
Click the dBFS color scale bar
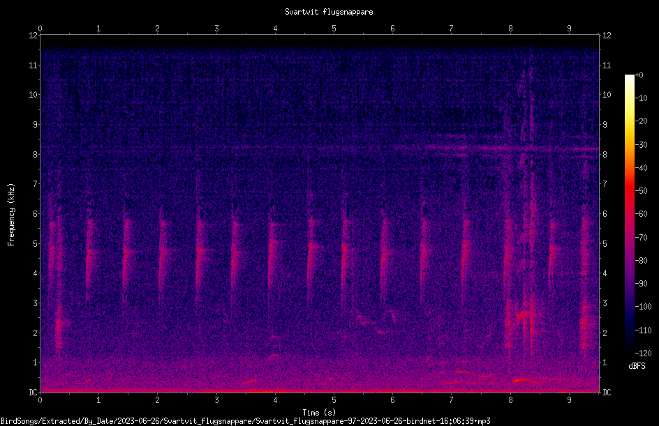click(x=629, y=213)
